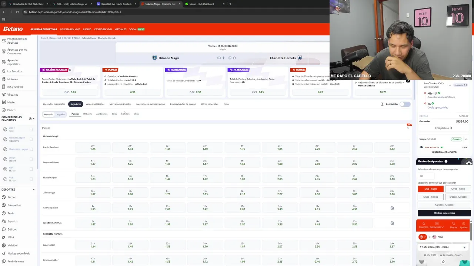Open the Tenis sport icon
This screenshot has width=474, height=266.
[3, 213]
